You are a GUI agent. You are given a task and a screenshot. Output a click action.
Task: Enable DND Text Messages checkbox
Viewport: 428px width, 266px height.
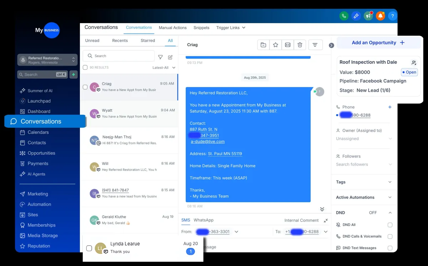point(390,248)
